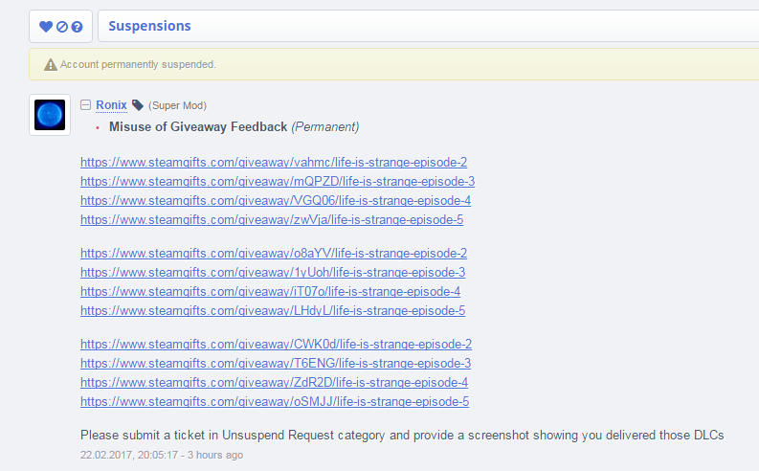
Task: Click the comment timestamp 22.02.2017
Action: point(162,455)
